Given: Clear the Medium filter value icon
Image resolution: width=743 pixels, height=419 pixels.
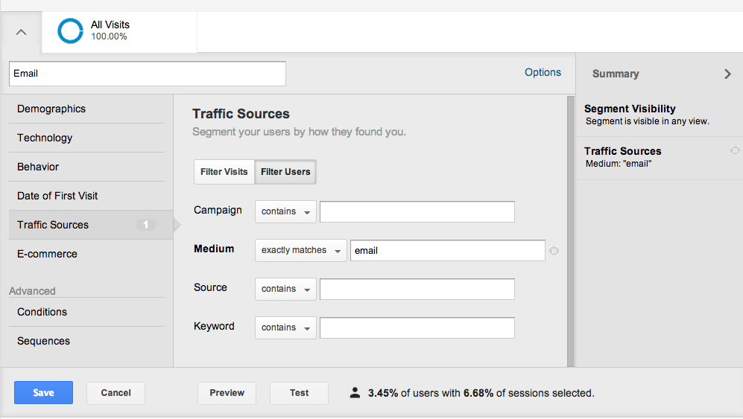Looking at the screenshot, I should [x=554, y=251].
